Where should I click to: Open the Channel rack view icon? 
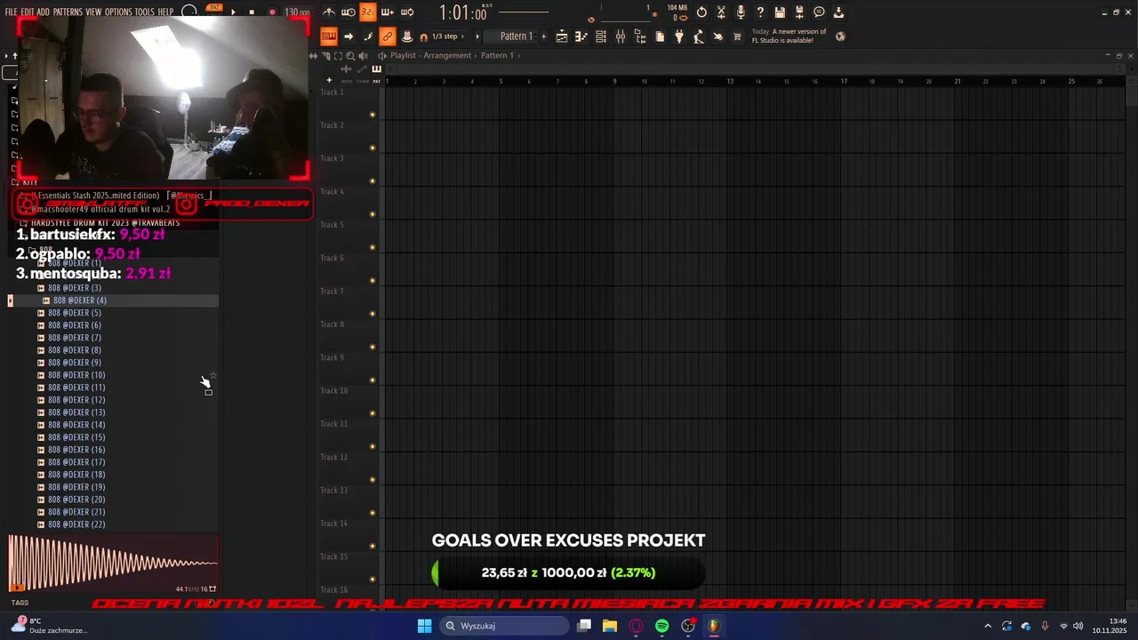pos(601,36)
